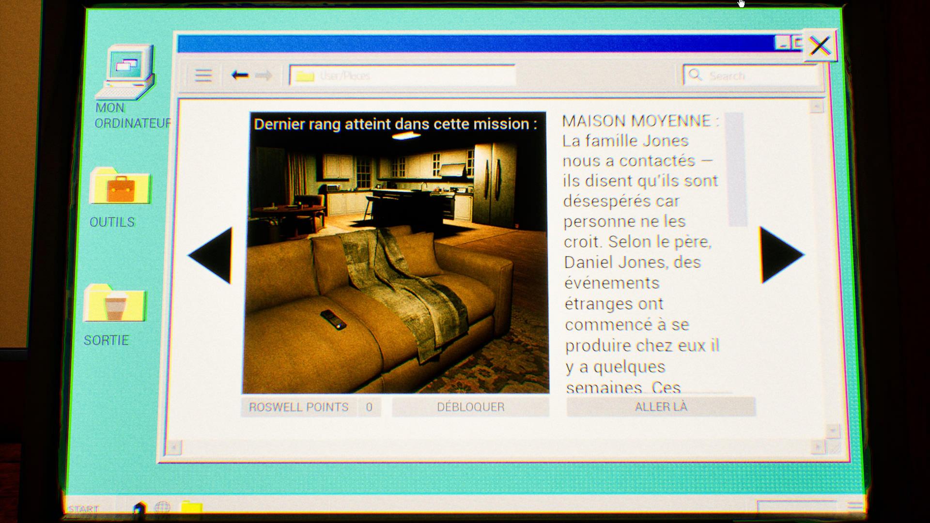Viewport: 930px width, 523px height.
Task: Open the Sortie coffee cup folder
Action: (x=115, y=304)
